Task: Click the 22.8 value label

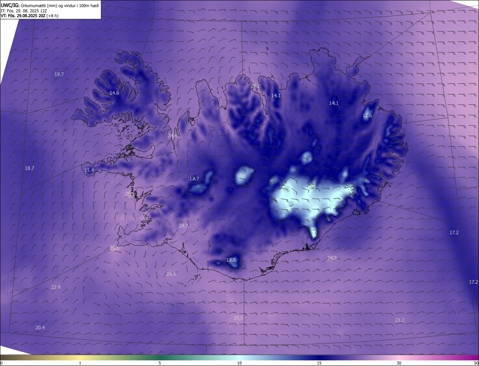Action: 56,287
